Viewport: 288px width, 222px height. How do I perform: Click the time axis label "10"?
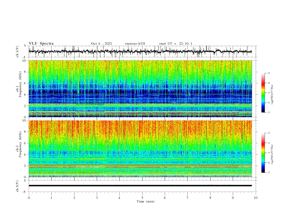click(x=256, y=198)
